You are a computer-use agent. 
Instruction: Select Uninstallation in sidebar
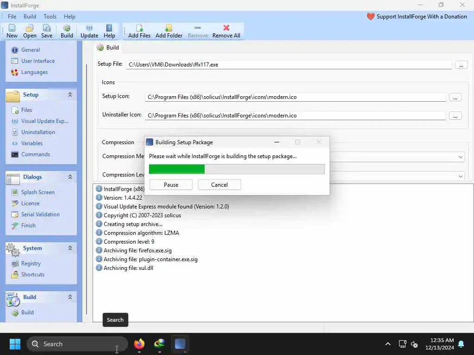[33, 132]
